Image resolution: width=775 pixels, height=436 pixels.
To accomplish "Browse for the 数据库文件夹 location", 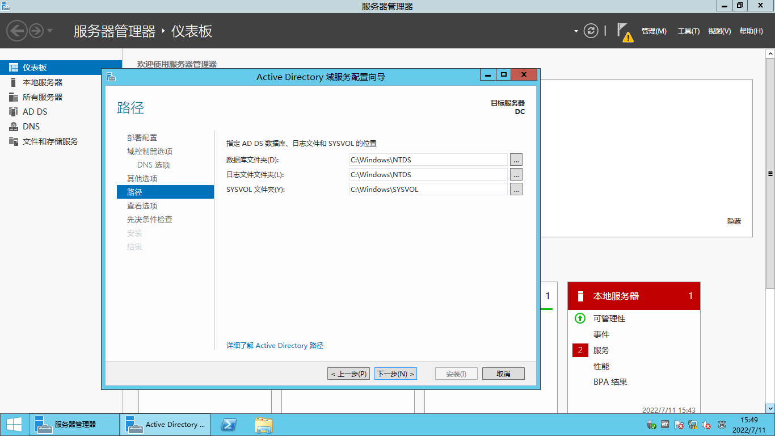I will tap(516, 160).
